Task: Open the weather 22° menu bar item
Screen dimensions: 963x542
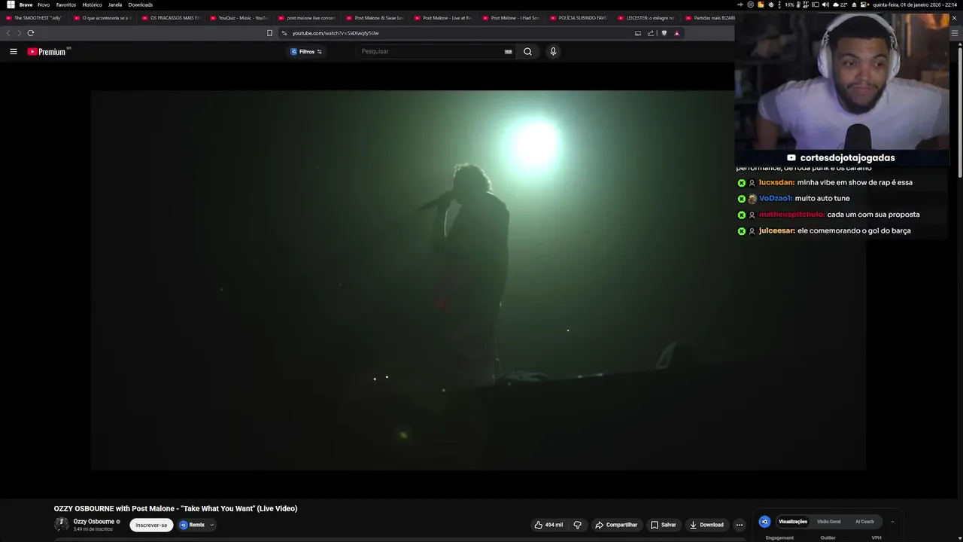Action: (840, 5)
